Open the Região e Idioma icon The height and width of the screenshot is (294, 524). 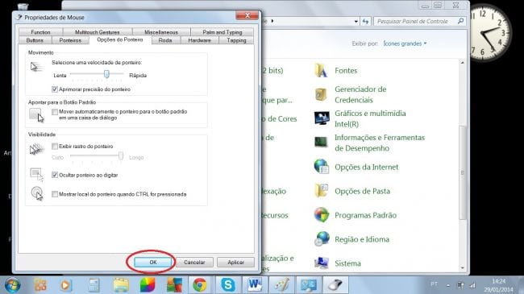(322, 239)
